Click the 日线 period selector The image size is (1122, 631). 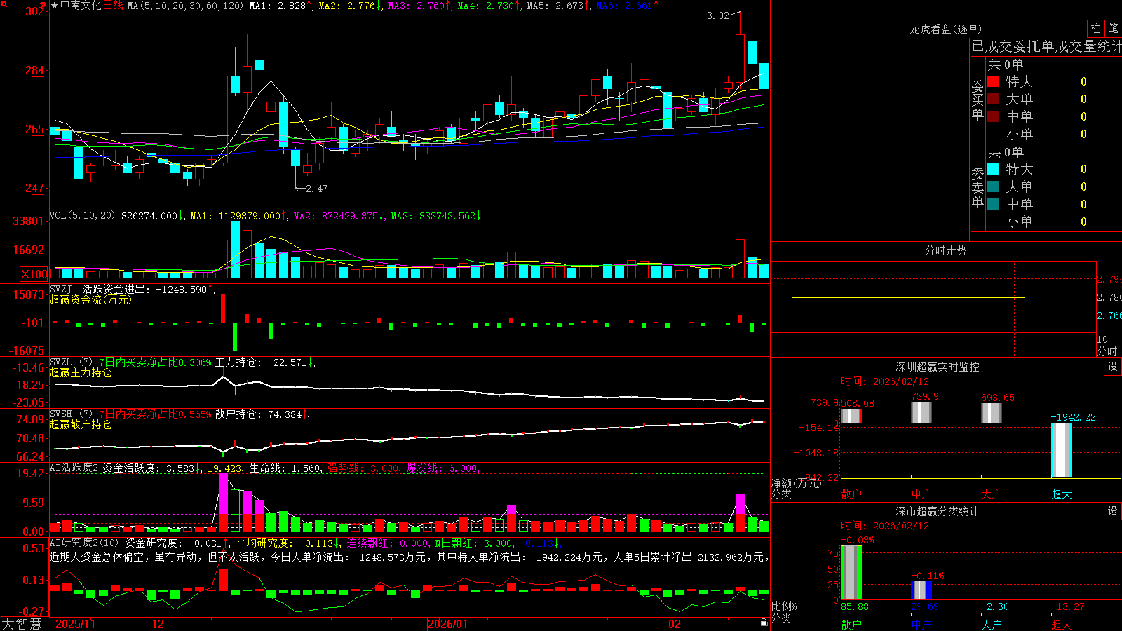pyautogui.click(x=113, y=6)
